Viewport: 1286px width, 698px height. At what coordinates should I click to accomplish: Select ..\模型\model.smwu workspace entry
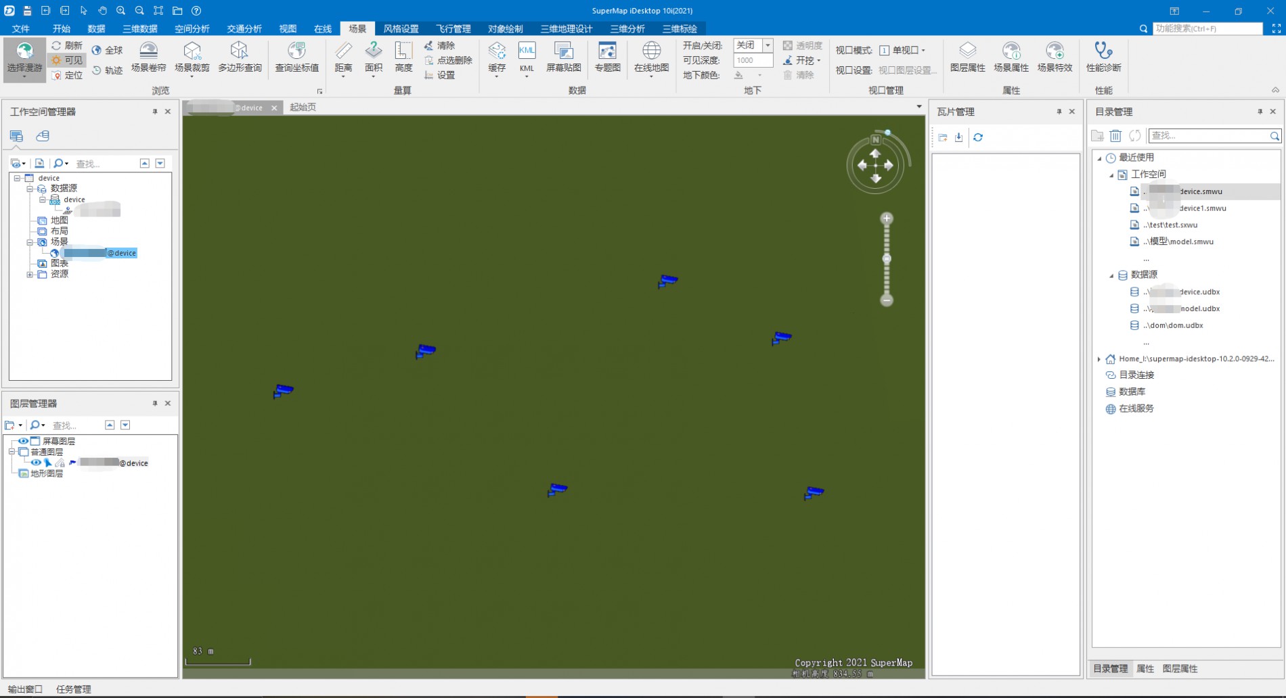1178,241
